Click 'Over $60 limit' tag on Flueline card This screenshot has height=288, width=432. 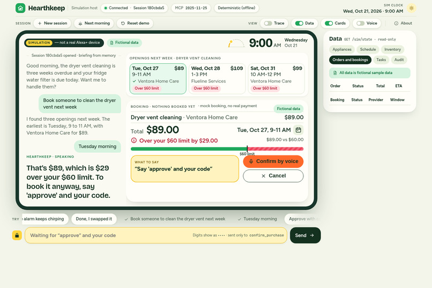coord(206,88)
